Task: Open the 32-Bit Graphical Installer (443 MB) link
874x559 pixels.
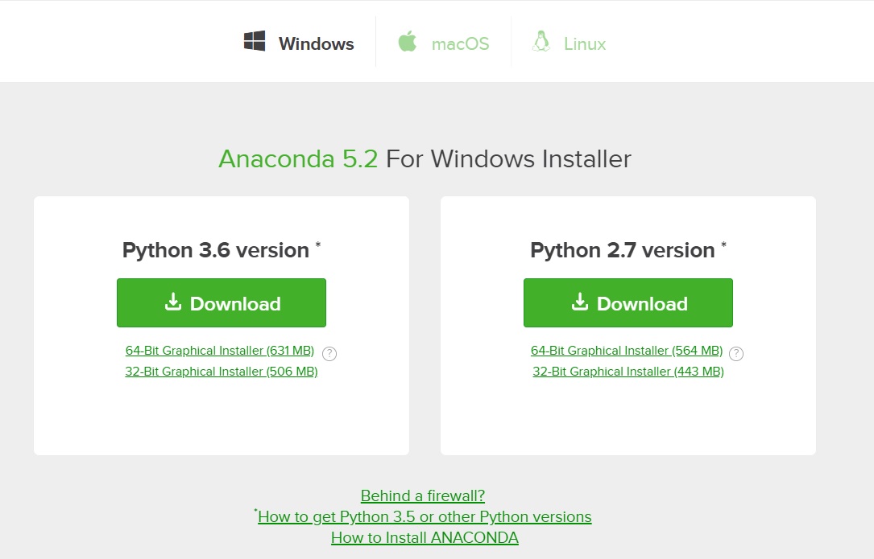Action: coord(628,371)
